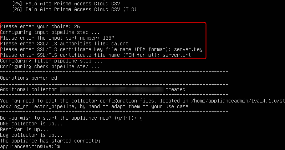
Task: Click the blurred collector identifier
Action: [x=111, y=89]
